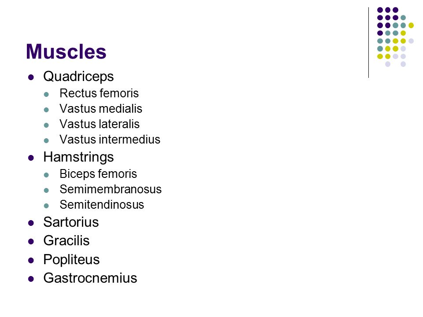Select the Gracilis bullet text
Viewport: 423px width, 317px height.
click(67, 240)
